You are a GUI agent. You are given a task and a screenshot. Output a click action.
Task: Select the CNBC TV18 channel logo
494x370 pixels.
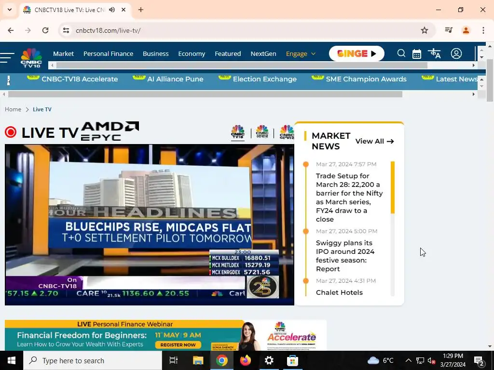[237, 132]
